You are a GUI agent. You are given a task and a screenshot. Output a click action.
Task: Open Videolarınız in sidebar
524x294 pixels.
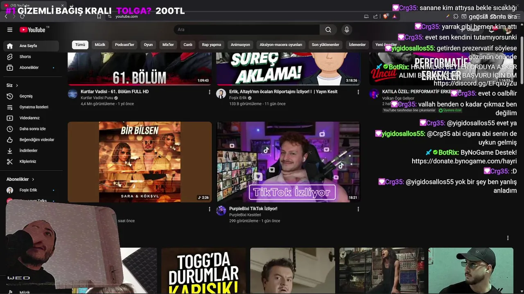click(32, 118)
